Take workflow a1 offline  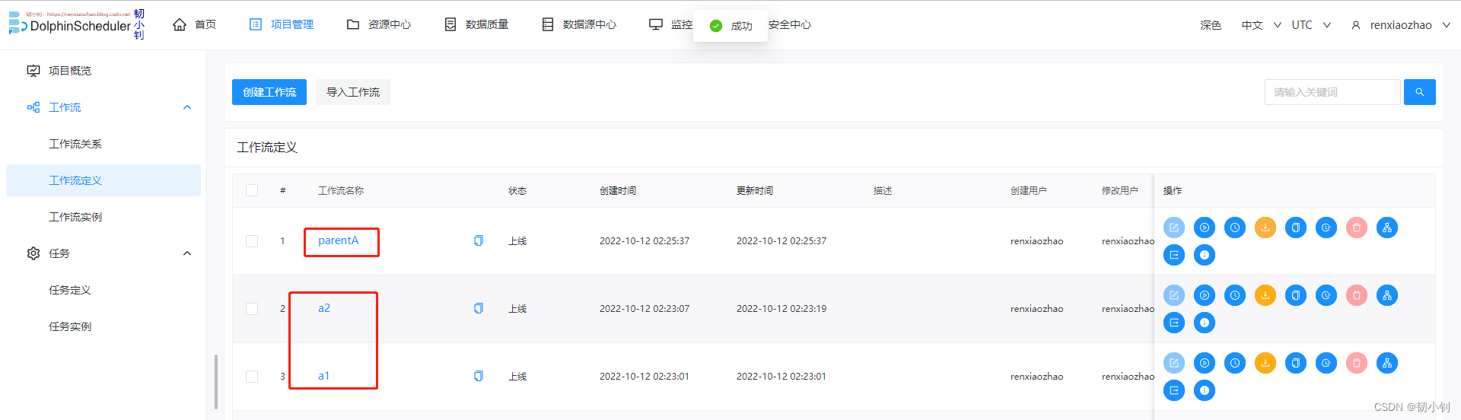point(1265,363)
